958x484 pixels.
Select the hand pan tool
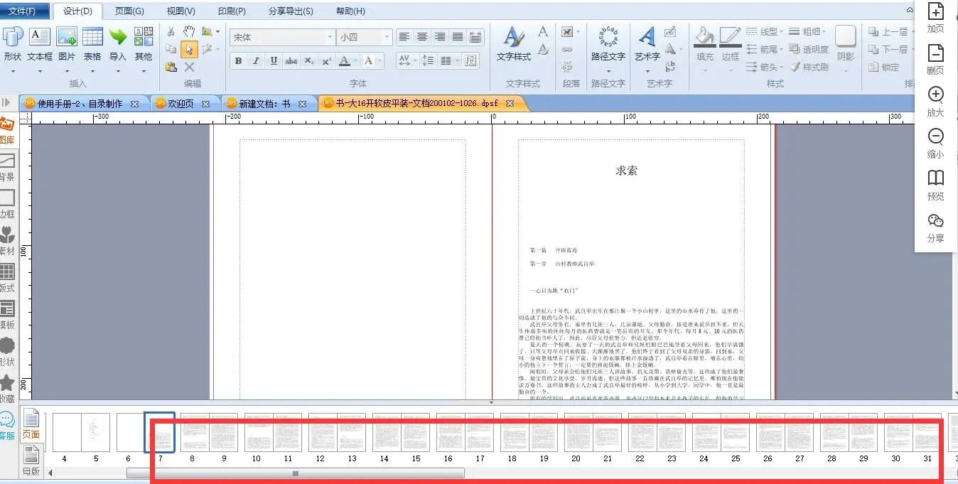tap(189, 31)
